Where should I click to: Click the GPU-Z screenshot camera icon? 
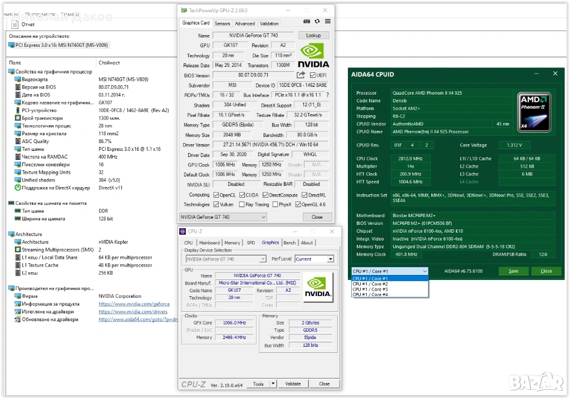(x=306, y=21)
